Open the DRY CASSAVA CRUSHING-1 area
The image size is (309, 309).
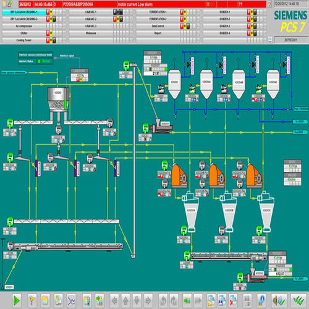click(24, 12)
